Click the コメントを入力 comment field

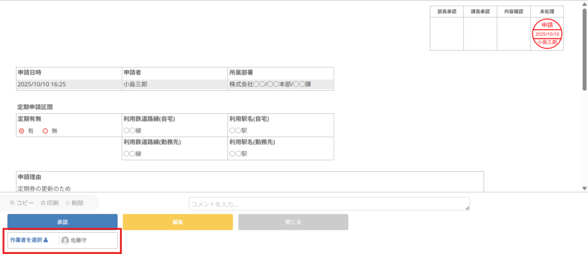329,204
